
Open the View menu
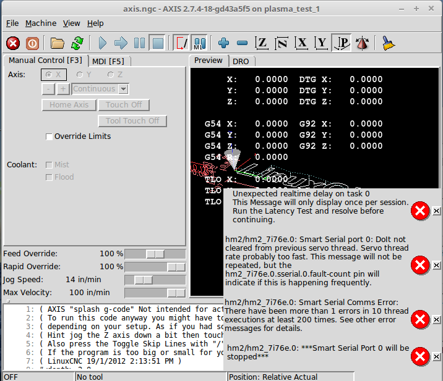pyautogui.click(x=71, y=23)
